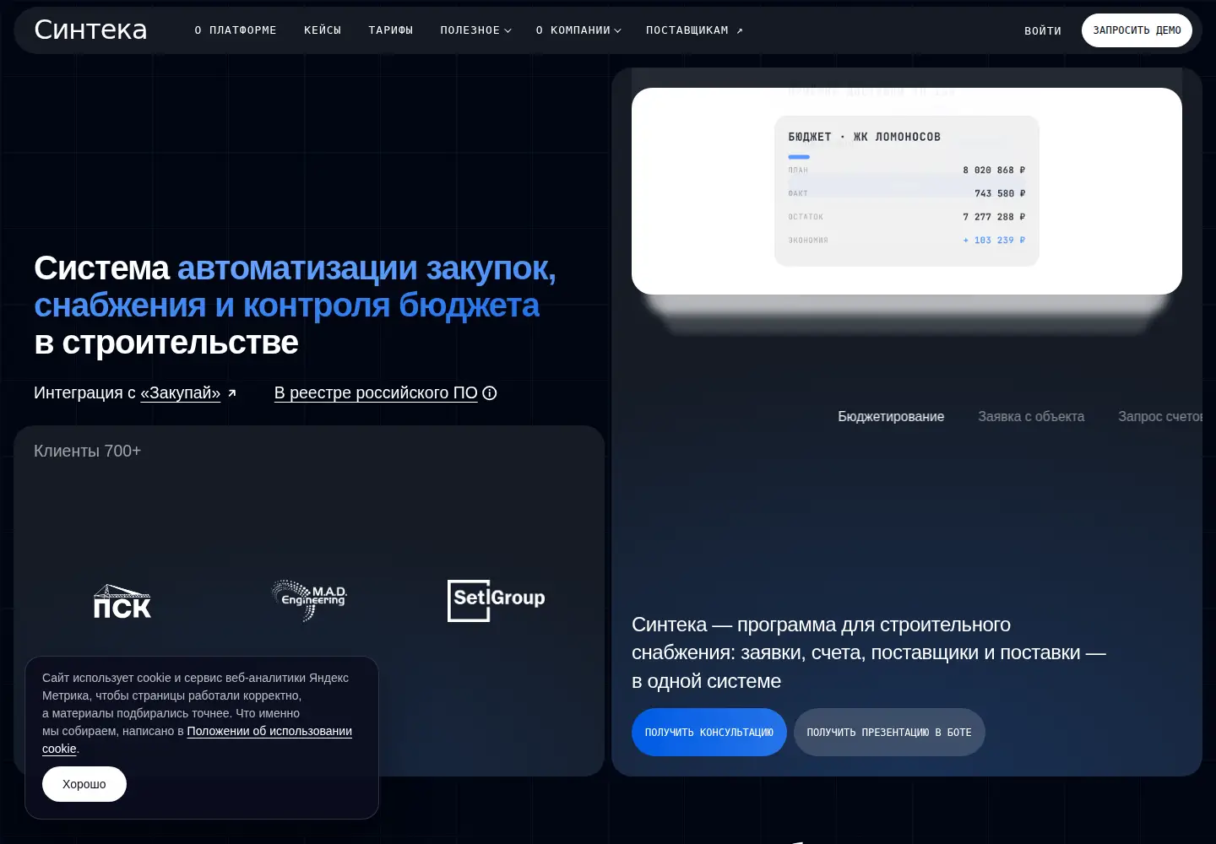Open the M.A.D. Engineering client logo
Viewport: 1216px width, 844px height.
coord(309,600)
